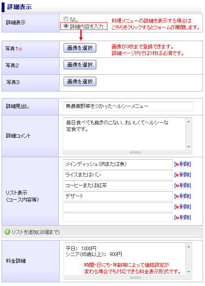
Task: Edit the メインディッシュ list field
Action: [118, 164]
